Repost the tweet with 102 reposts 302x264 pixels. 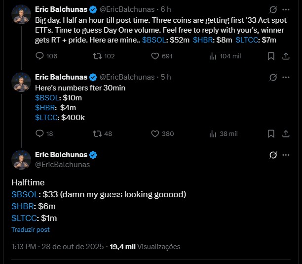[97, 56]
